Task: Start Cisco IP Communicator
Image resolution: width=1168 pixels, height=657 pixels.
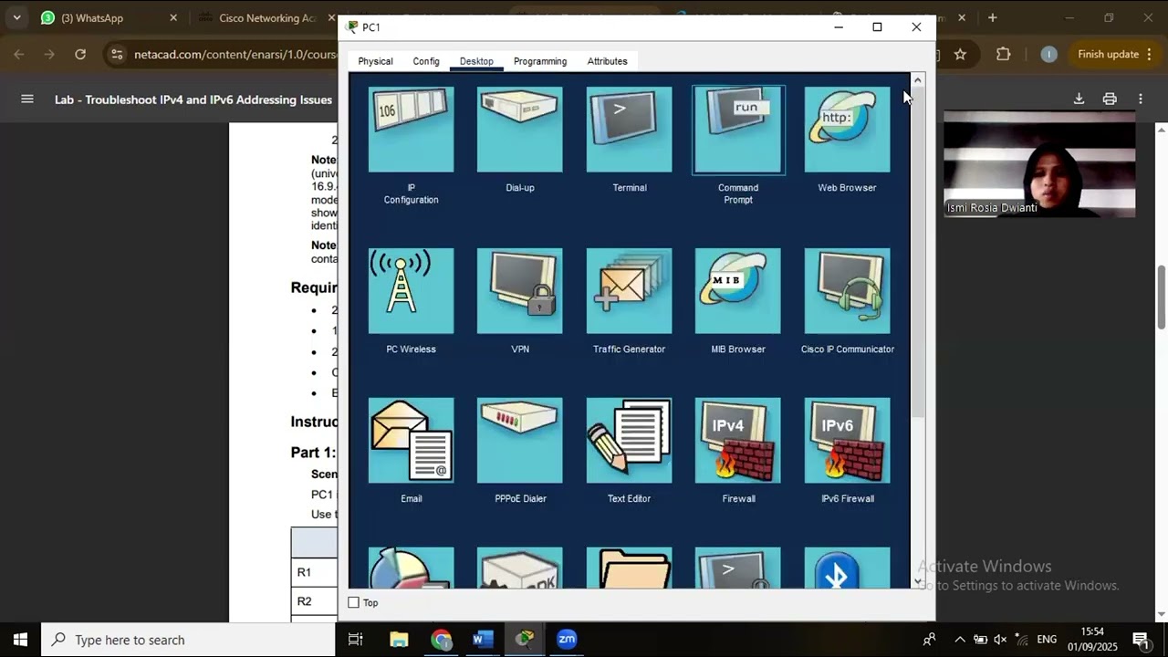Action: tap(847, 291)
